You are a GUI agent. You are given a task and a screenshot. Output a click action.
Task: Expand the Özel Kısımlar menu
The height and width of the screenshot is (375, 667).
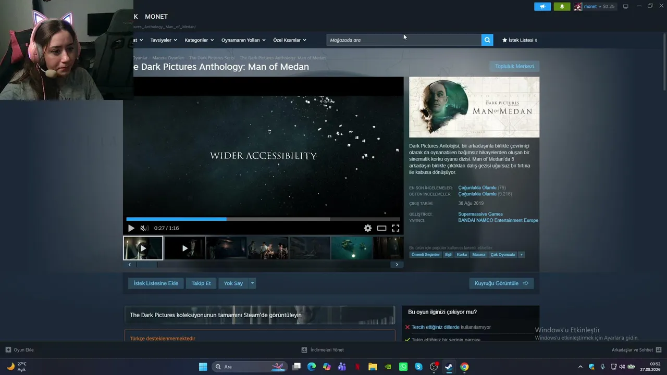pos(290,40)
